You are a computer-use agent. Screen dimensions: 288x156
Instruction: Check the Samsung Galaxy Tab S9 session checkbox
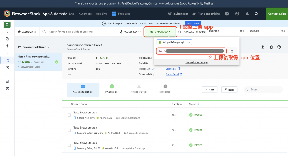pyautogui.click(x=69, y=145)
